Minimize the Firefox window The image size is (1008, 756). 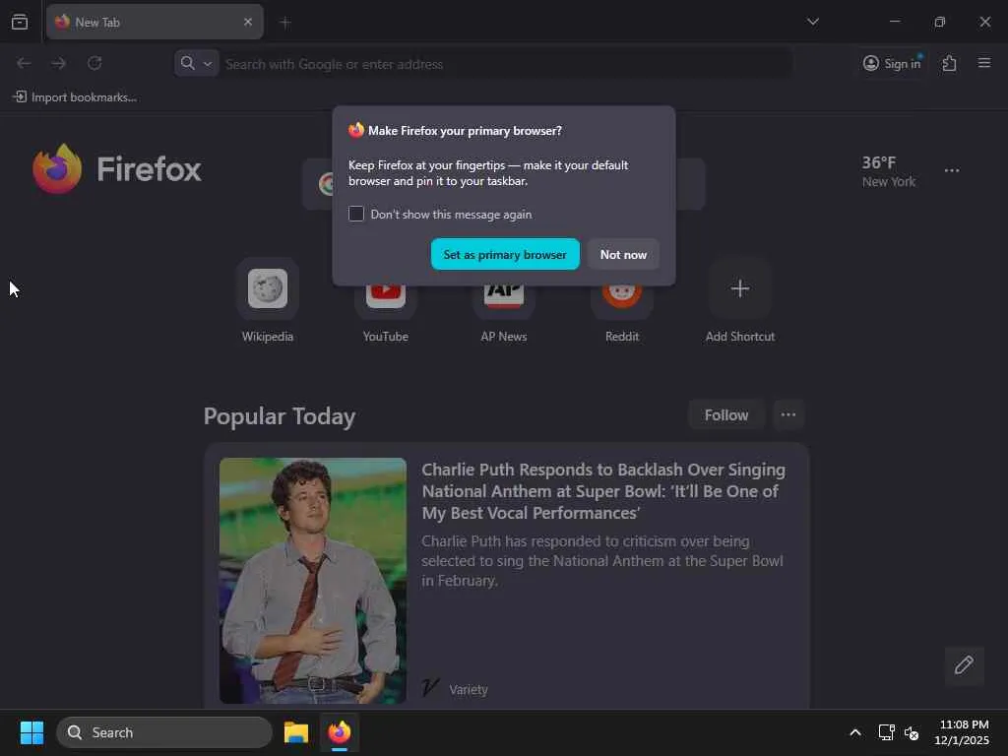pyautogui.click(x=894, y=22)
